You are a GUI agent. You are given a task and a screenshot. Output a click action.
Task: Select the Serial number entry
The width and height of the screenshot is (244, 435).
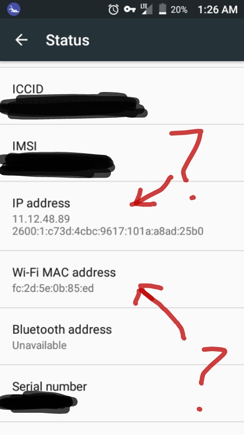122,393
